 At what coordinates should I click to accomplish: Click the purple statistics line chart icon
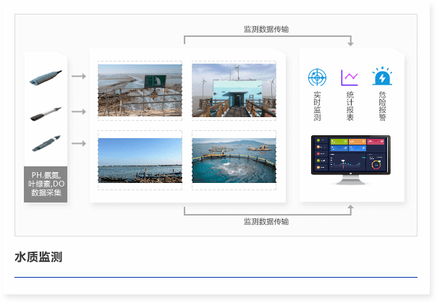pos(349,77)
